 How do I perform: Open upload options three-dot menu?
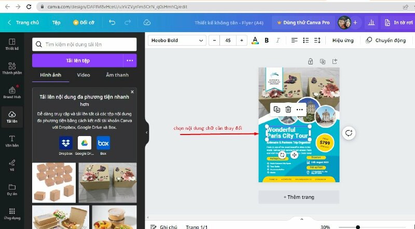pyautogui.click(x=130, y=60)
